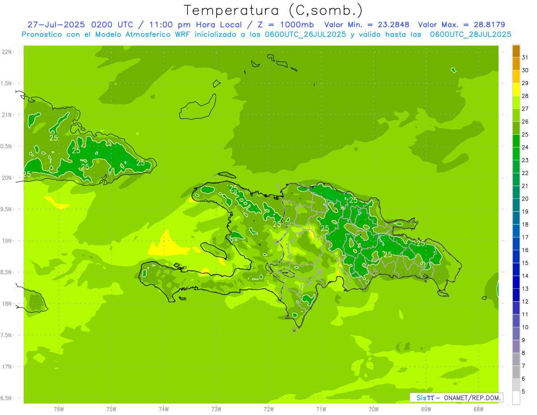Click the color bar label "26"

(x=525, y=121)
